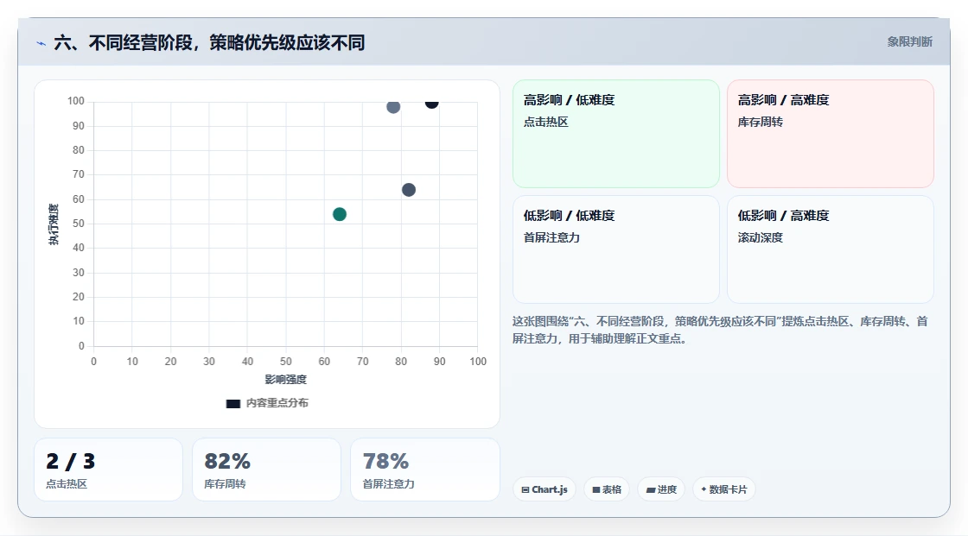The image size is (968, 536).
Task: Click the 82% 库存周转 stat card
Action: (x=267, y=470)
